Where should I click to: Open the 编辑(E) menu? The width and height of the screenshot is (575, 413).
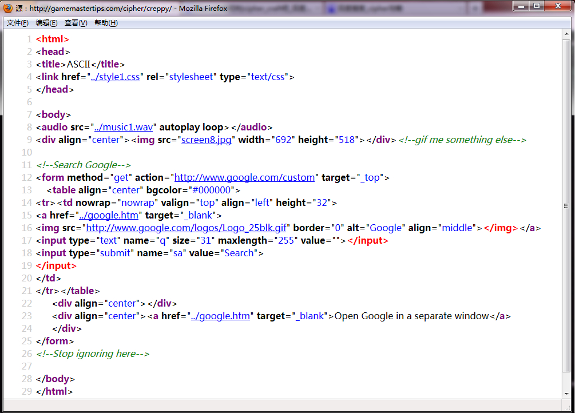(x=46, y=23)
